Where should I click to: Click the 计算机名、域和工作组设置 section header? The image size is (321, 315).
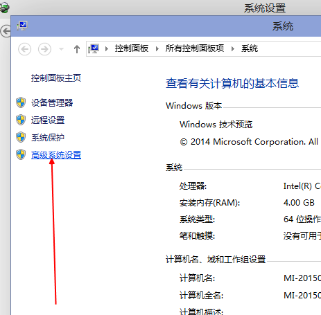point(216,260)
